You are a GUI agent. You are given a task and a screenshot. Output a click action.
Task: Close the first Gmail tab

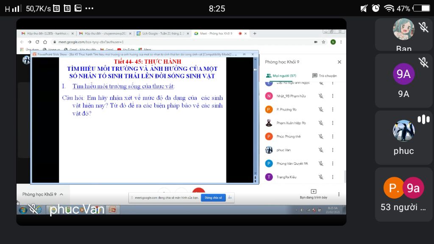point(72,33)
